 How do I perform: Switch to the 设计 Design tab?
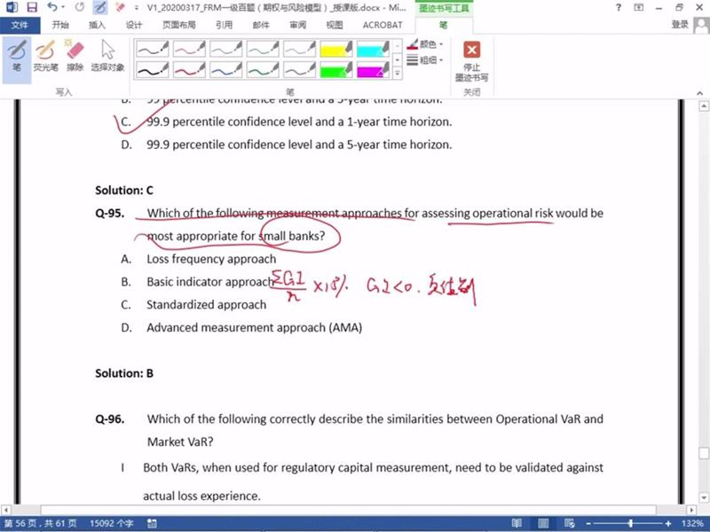coord(134,25)
